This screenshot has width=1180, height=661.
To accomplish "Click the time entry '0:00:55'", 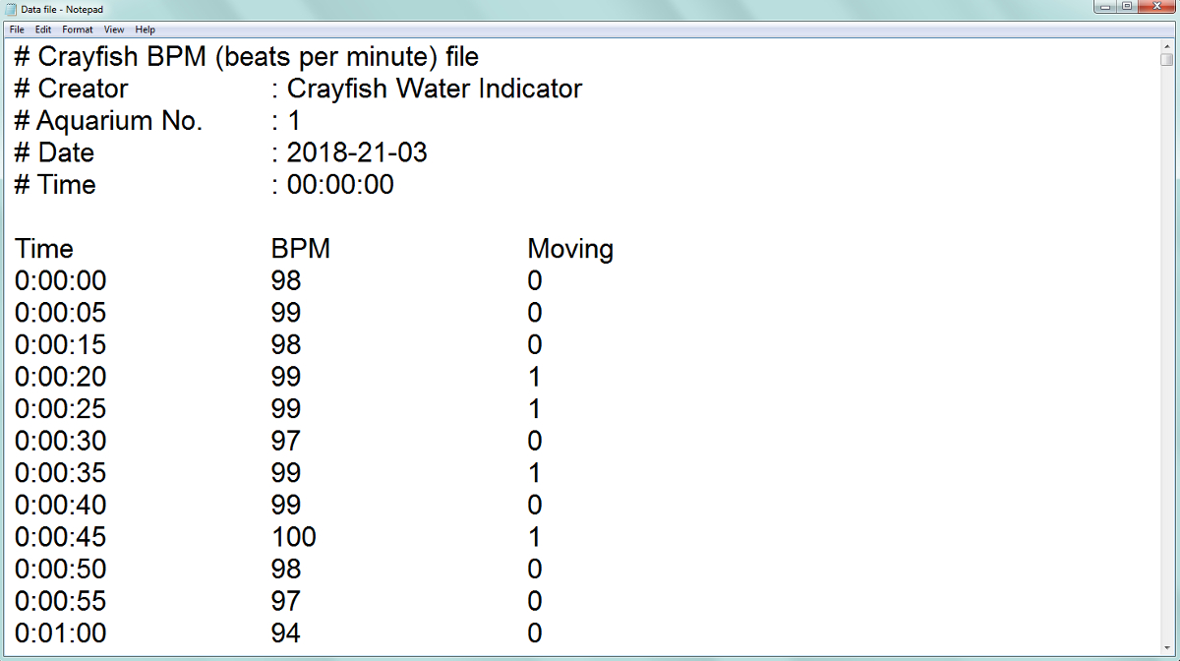I will click(x=61, y=601).
